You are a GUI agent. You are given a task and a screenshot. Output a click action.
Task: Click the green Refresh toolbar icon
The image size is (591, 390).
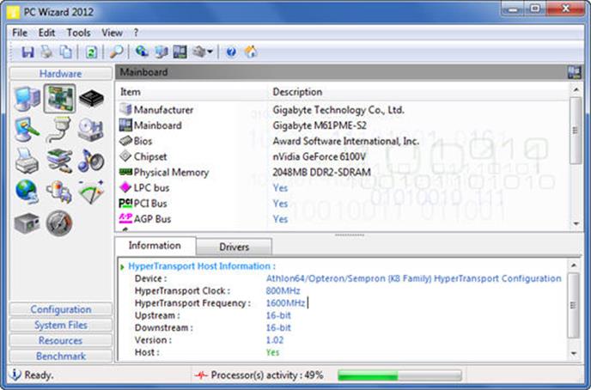[91, 52]
